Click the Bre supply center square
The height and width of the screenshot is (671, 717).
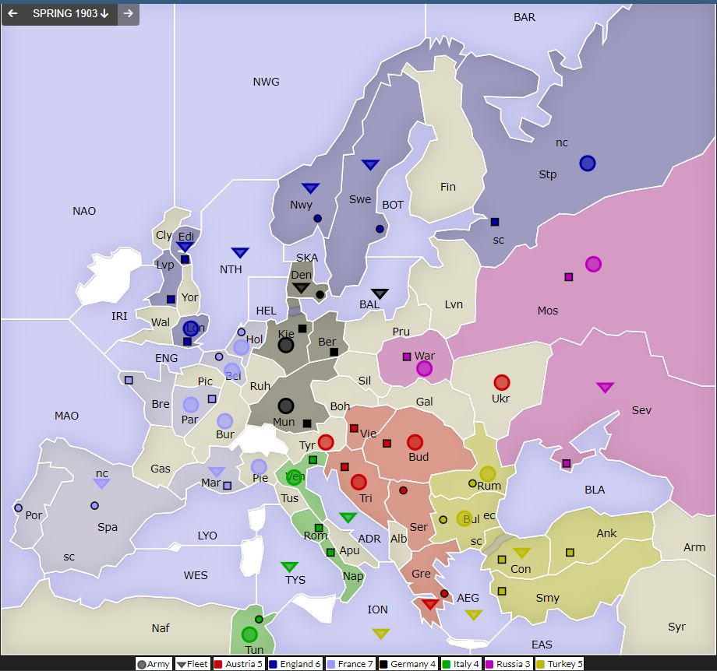[x=129, y=380]
